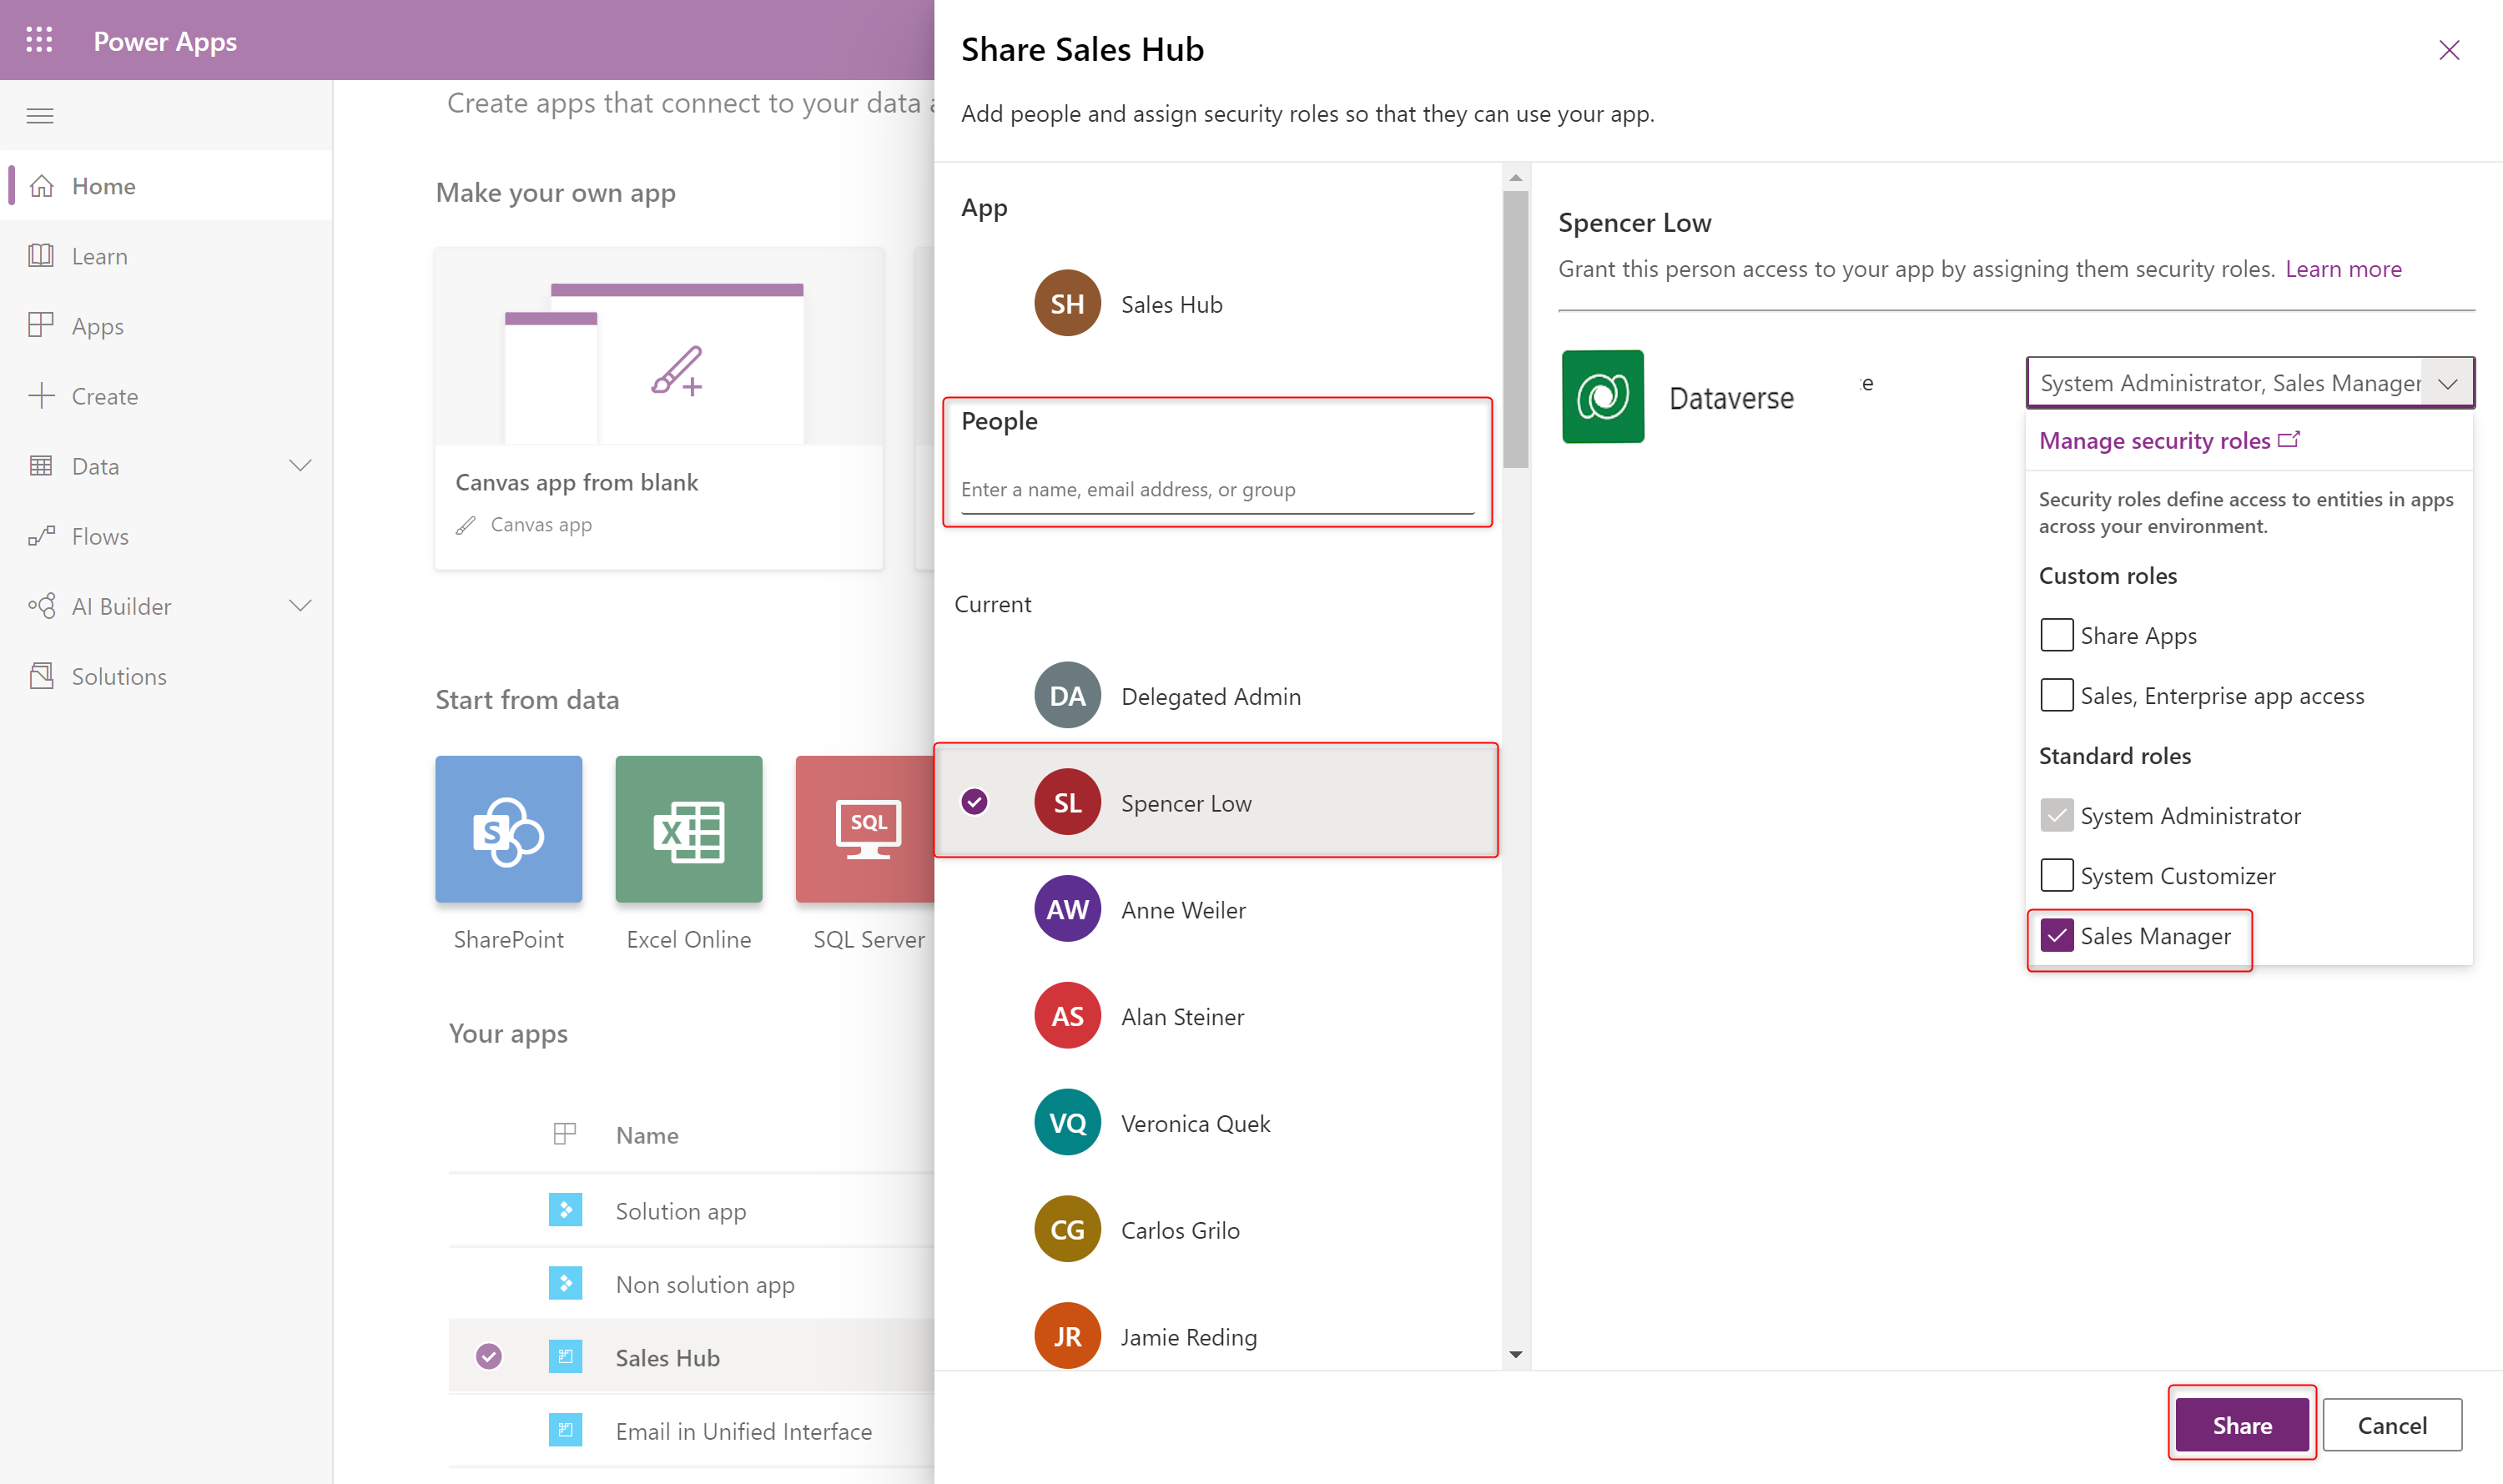Viewport: 2503px width, 1484px height.
Task: Select the Solutions menu item
Action: pos(118,675)
